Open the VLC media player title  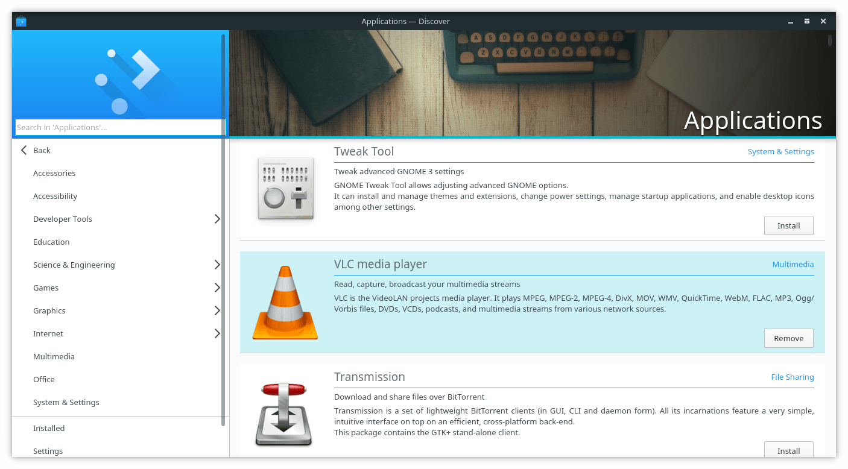point(381,264)
